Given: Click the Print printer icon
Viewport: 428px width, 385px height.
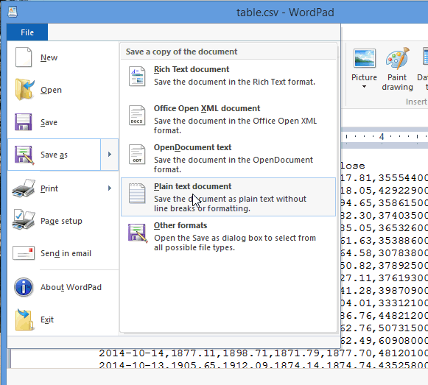Looking at the screenshot, I should pos(24,188).
